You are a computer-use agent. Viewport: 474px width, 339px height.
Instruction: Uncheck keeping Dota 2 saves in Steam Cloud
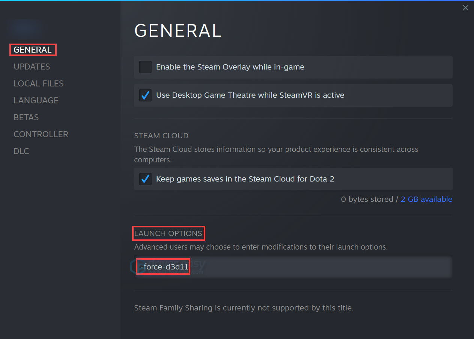[x=145, y=179]
